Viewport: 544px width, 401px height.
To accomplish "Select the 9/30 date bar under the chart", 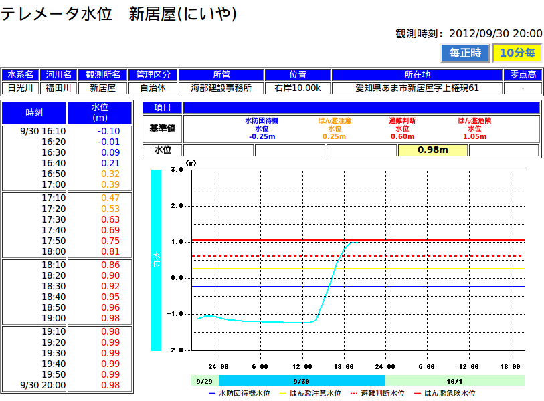I will [301, 380].
